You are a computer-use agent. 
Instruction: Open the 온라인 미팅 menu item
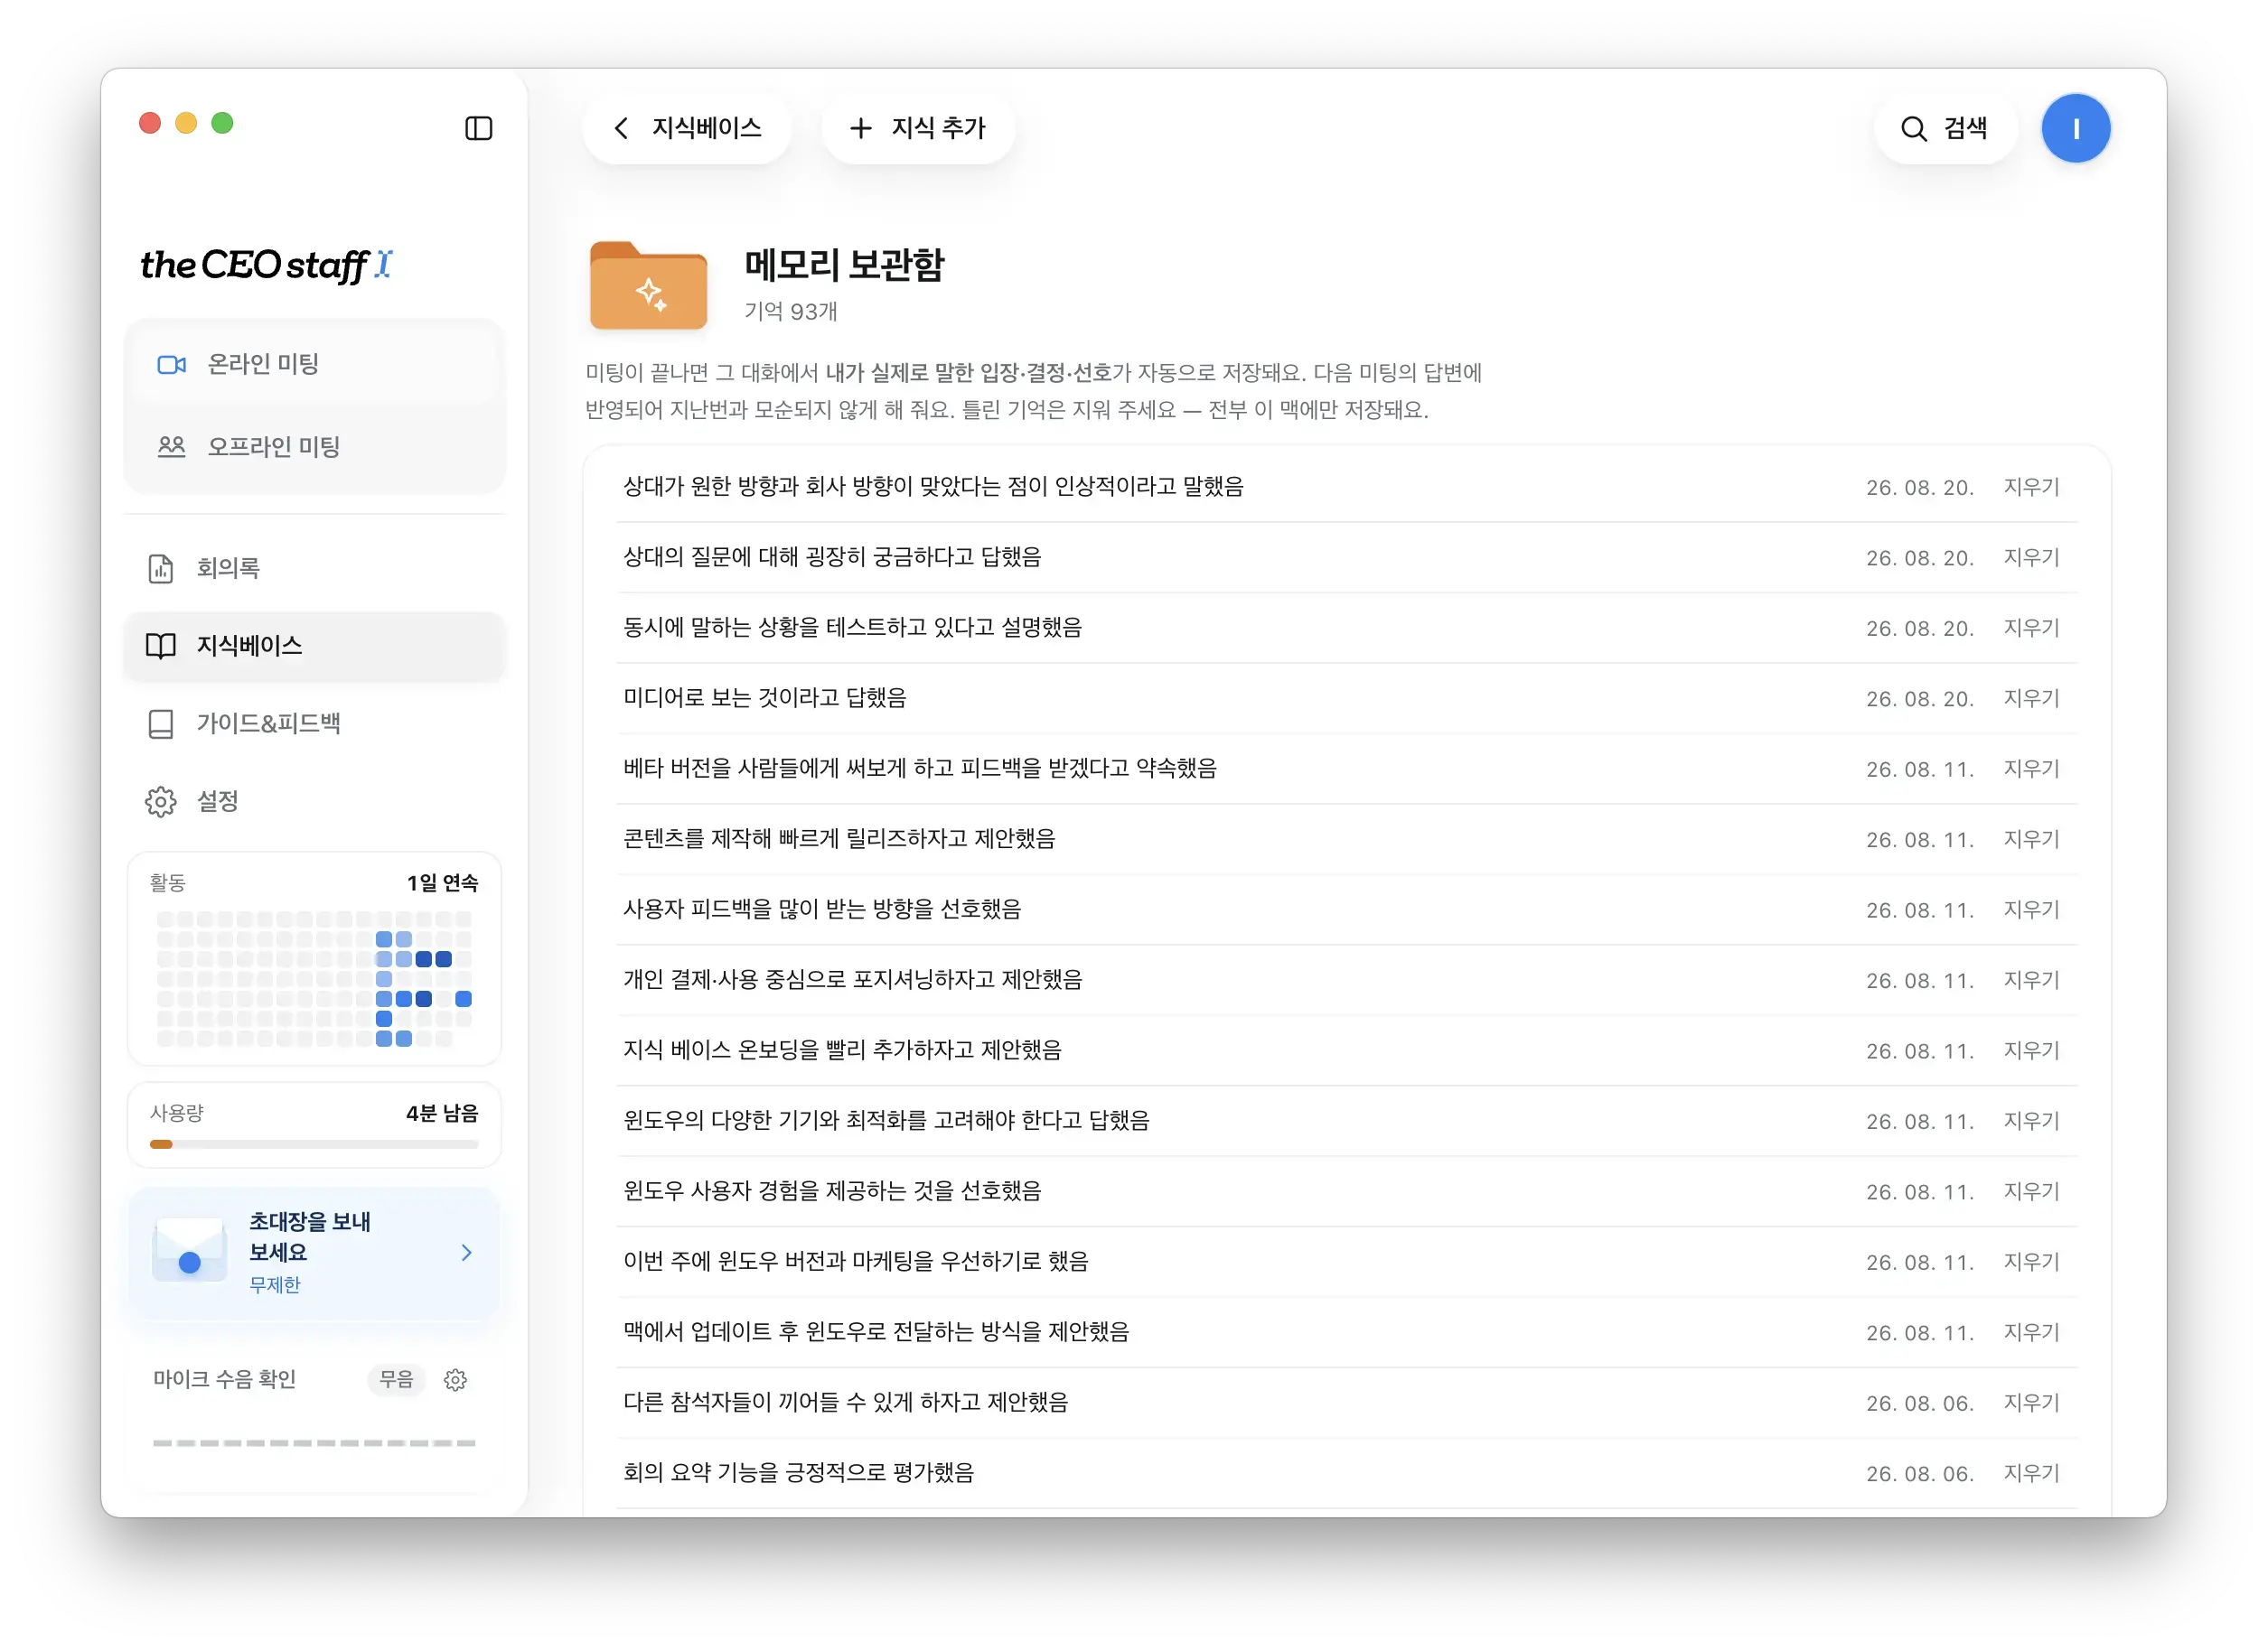[315, 364]
